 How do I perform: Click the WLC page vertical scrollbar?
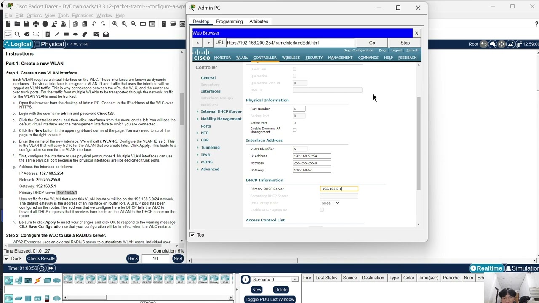click(x=419, y=143)
